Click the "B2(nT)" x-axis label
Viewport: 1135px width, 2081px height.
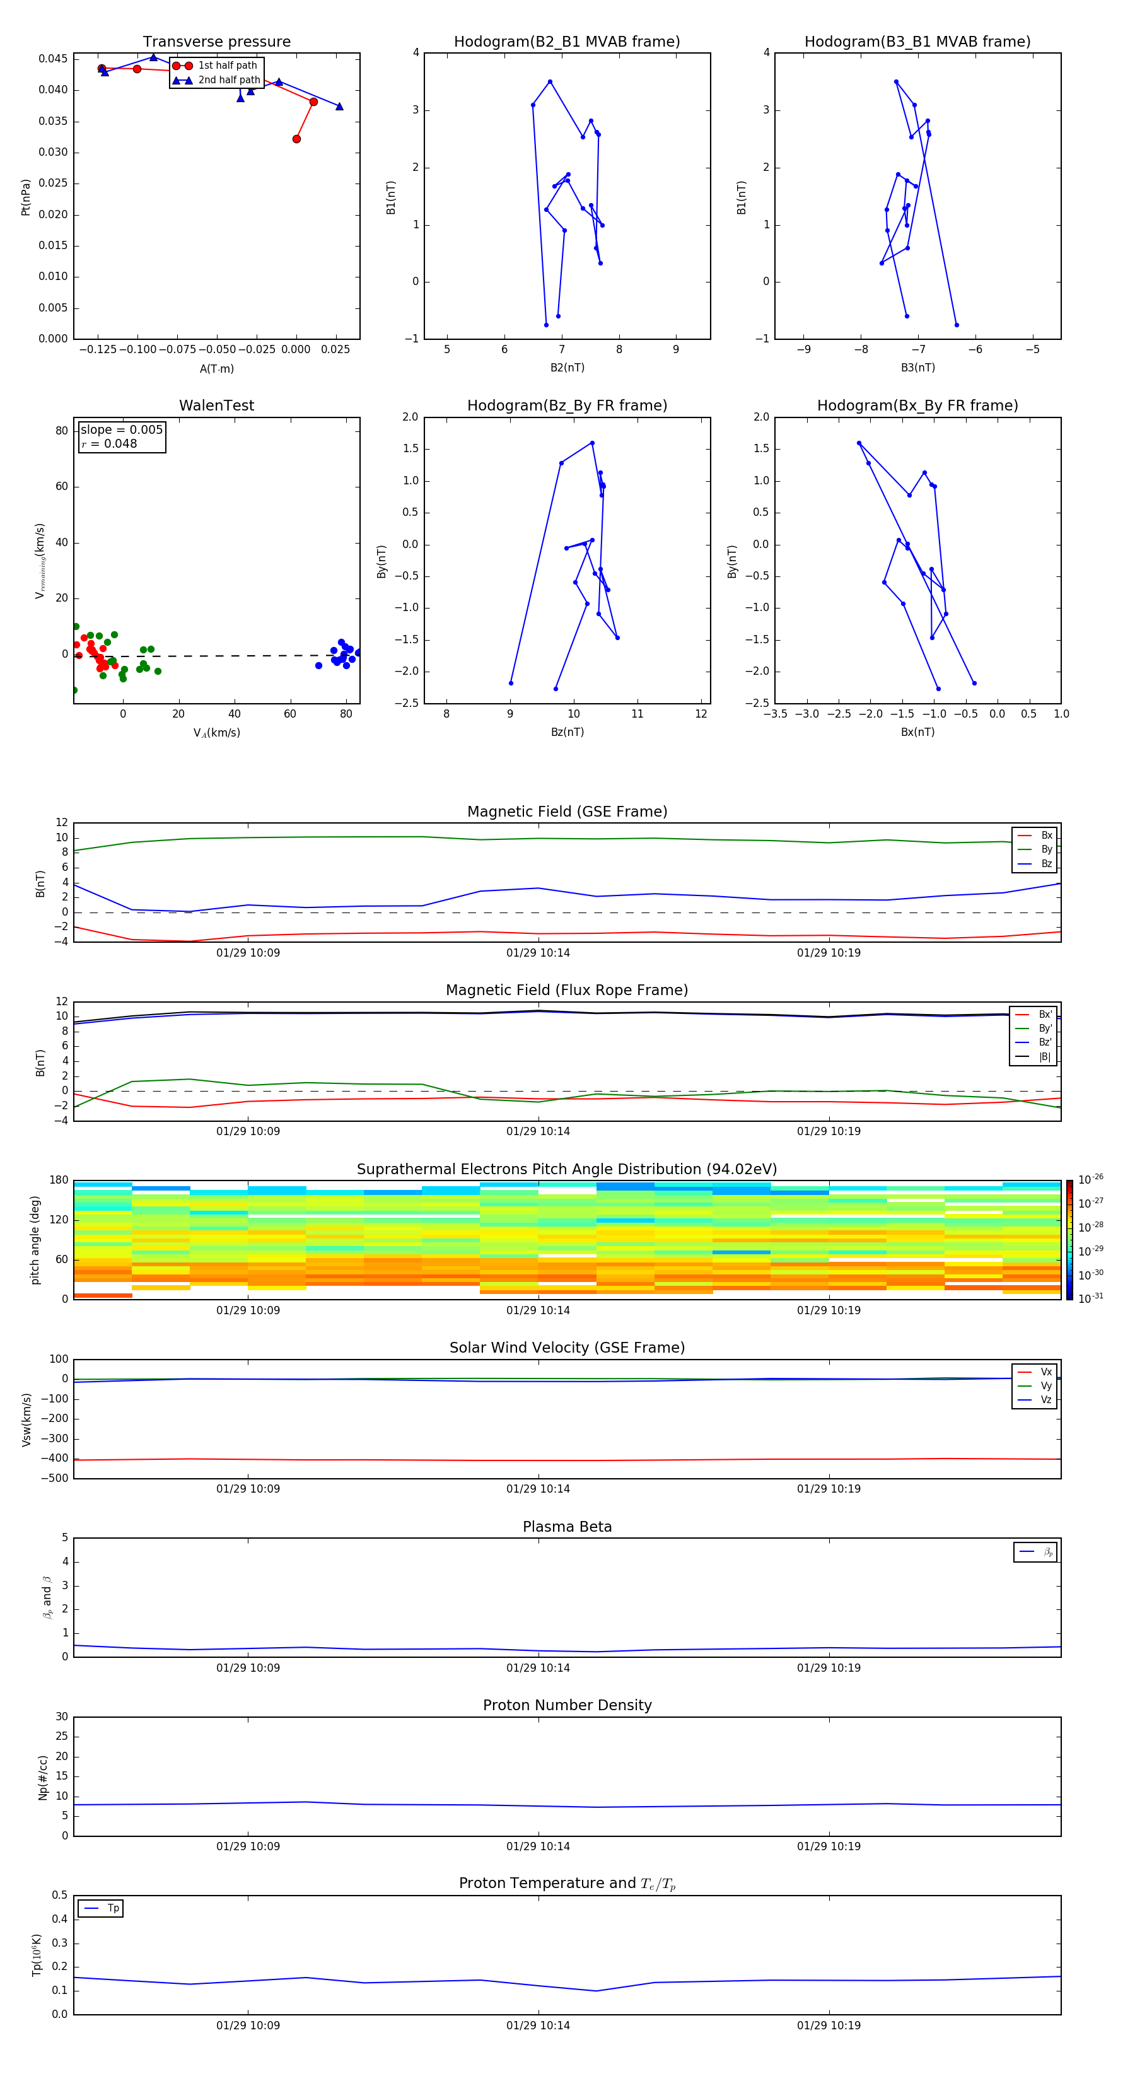click(567, 368)
